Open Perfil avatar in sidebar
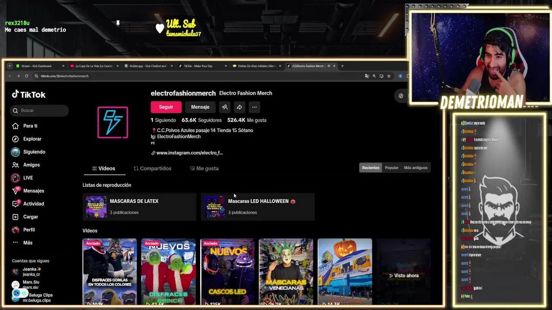 tap(16, 230)
